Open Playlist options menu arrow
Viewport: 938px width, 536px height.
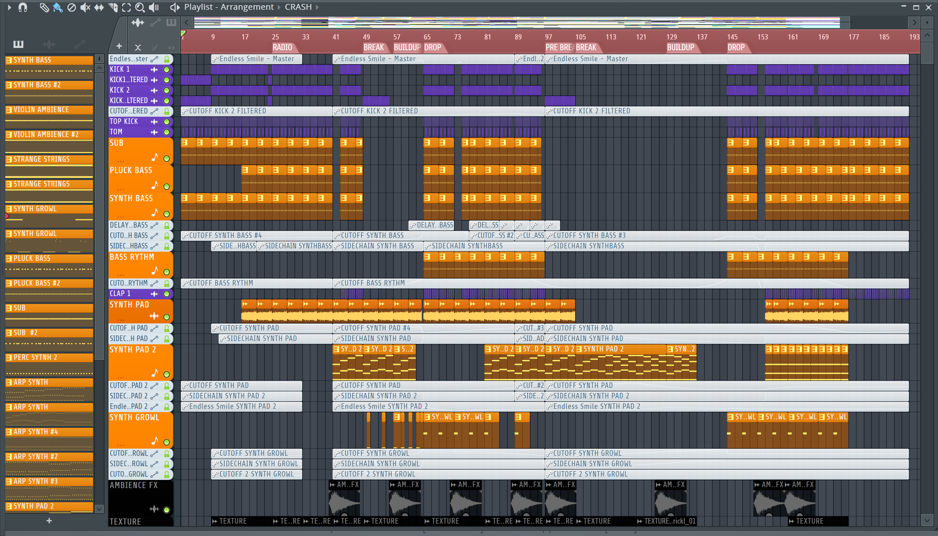tap(9, 7)
